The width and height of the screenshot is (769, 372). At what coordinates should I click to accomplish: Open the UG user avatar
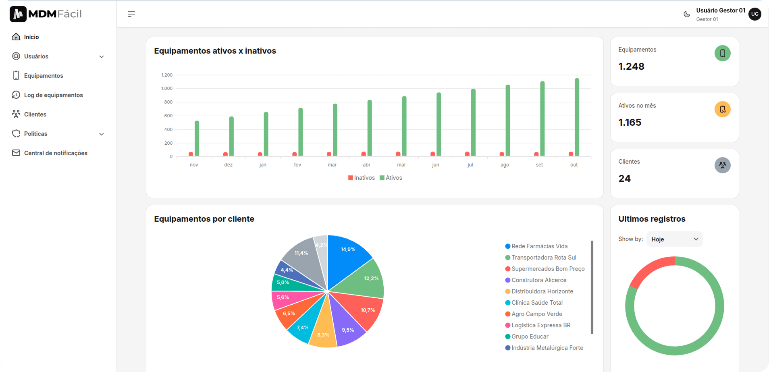click(x=755, y=14)
